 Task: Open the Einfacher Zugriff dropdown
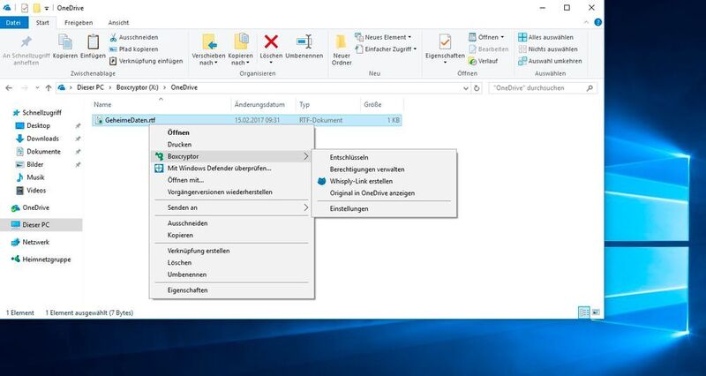(386, 49)
